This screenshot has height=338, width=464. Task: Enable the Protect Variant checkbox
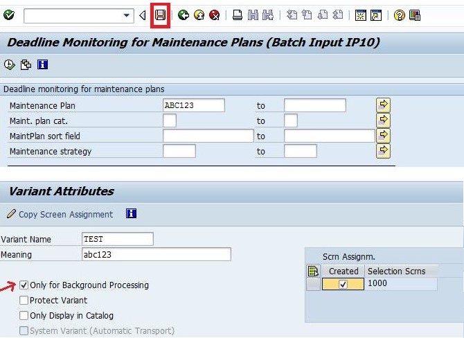coord(24,300)
